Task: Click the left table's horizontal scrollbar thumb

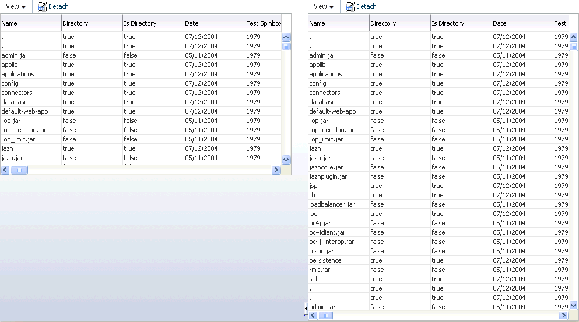Action: 19,170
